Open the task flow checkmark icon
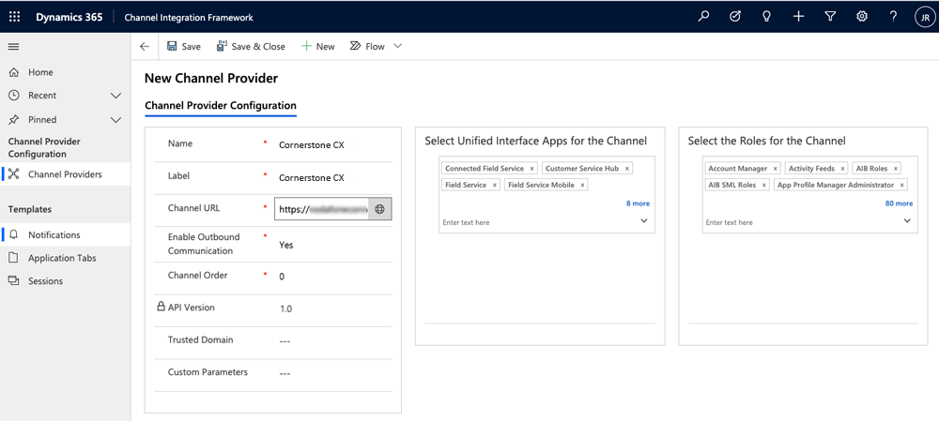 735,17
